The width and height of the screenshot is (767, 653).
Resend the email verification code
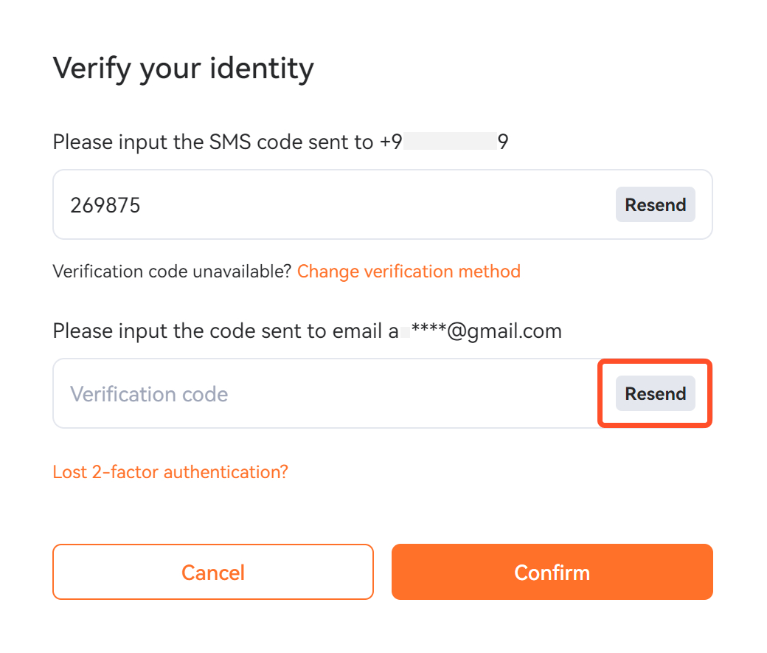655,394
